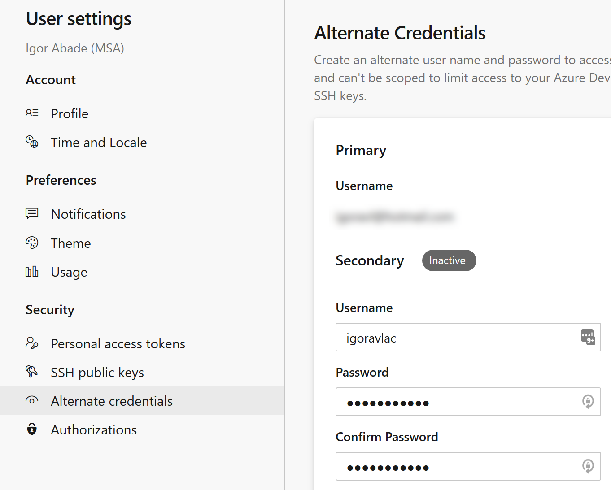Click the Usage bar chart icon
Screen dimensions: 611x490
click(x=32, y=271)
